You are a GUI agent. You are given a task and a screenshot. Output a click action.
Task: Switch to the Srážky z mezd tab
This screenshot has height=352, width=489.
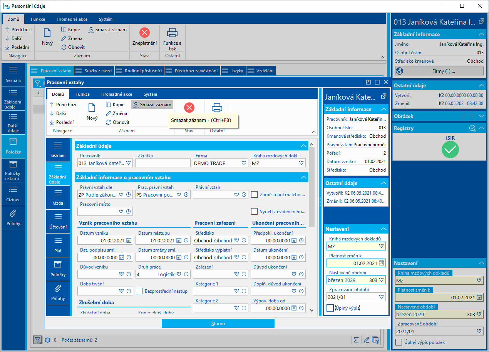coord(94,71)
